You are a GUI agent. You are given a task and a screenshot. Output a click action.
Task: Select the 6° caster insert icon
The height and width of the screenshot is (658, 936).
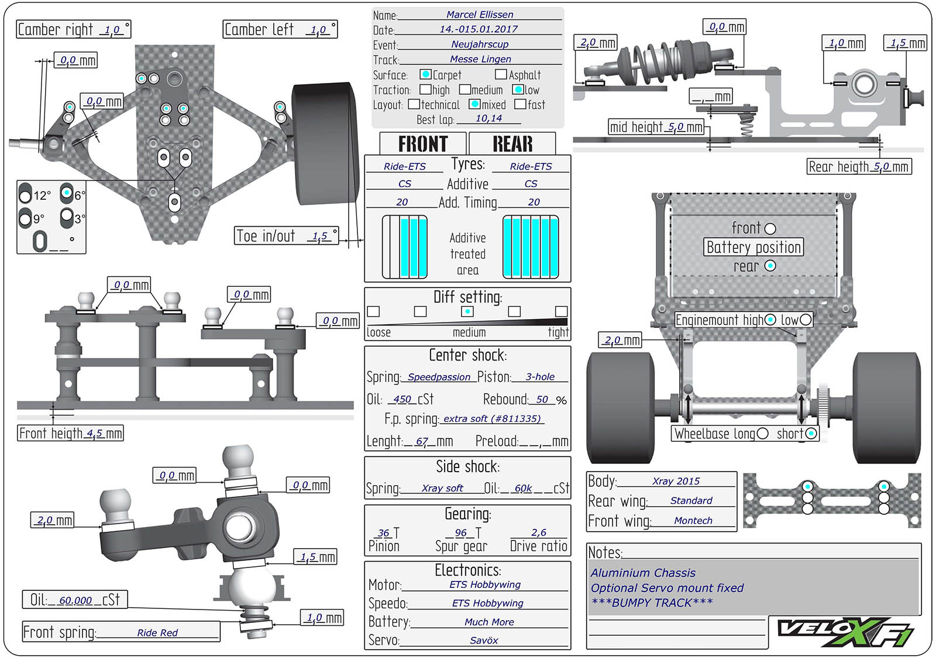[x=67, y=193]
